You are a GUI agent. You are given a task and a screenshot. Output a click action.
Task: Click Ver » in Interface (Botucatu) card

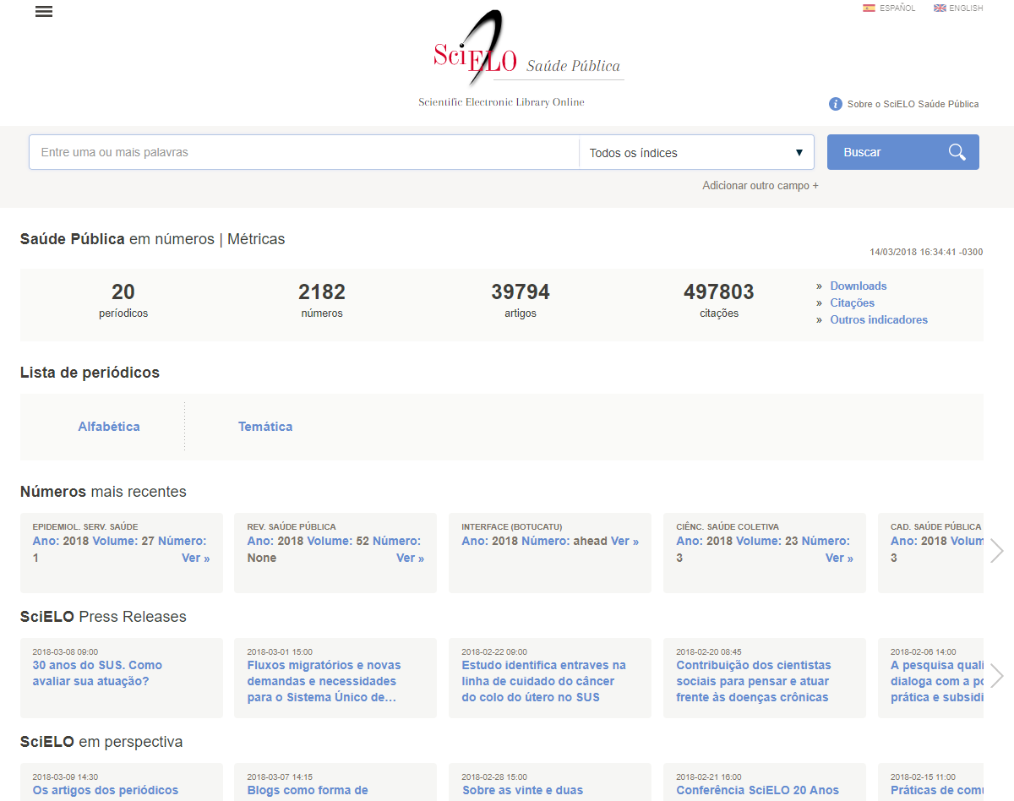pos(624,541)
